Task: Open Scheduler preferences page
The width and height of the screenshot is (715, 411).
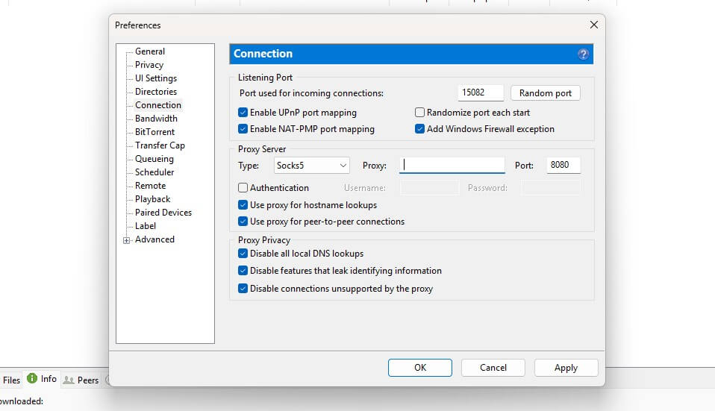Action: [x=154, y=172]
